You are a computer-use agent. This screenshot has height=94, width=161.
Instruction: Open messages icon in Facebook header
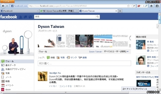[x=25, y=17]
